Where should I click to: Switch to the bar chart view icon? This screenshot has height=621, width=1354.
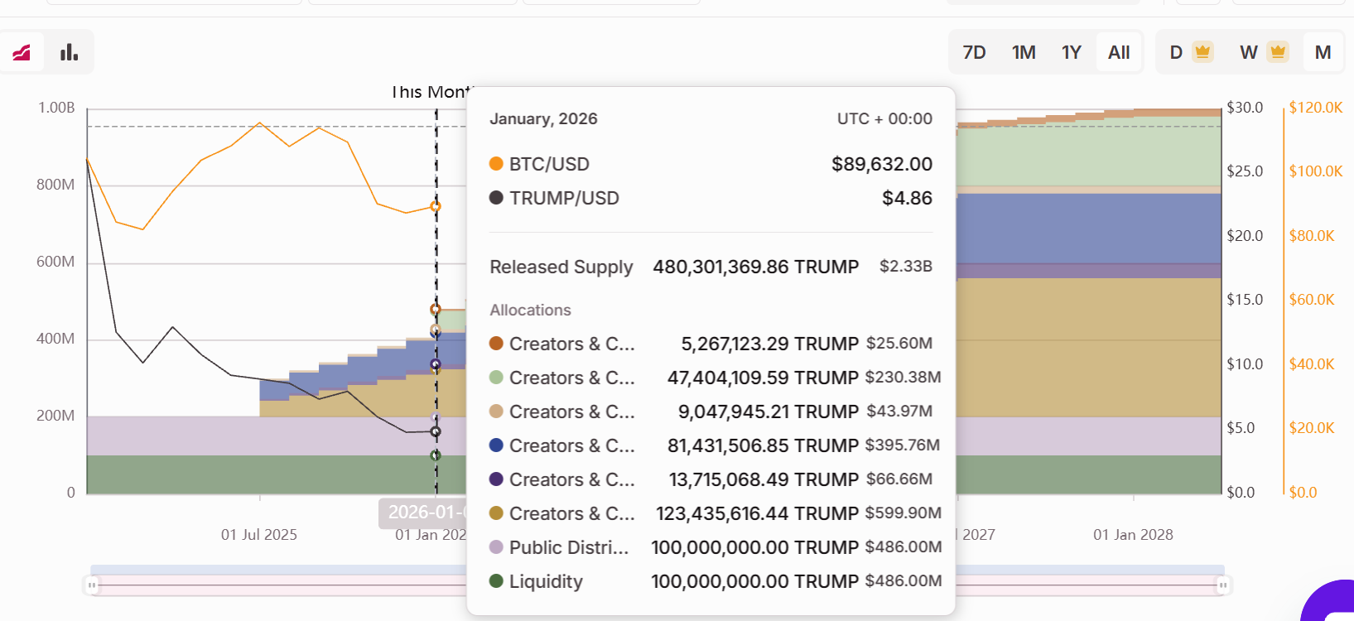pos(70,52)
